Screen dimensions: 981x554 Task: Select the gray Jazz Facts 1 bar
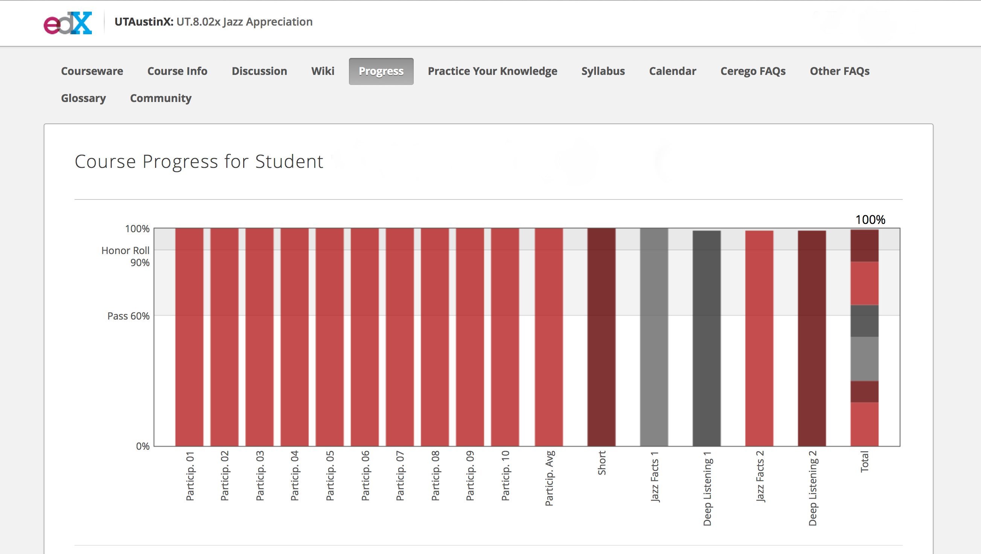click(654, 337)
